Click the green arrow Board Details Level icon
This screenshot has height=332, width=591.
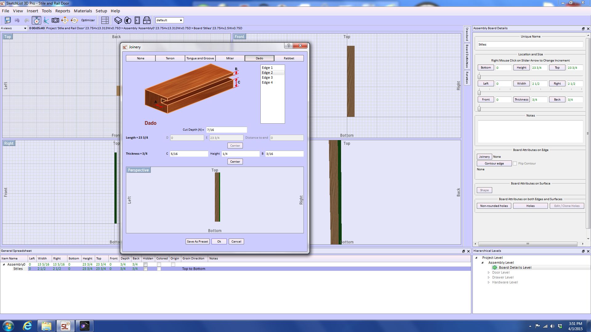point(495,267)
